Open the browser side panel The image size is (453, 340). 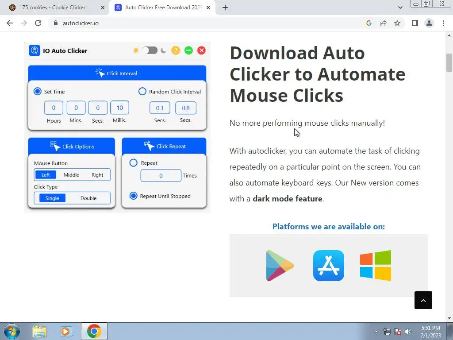pyautogui.click(x=415, y=23)
